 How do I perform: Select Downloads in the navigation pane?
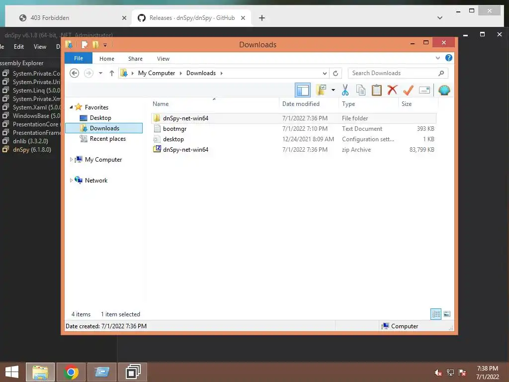[104, 128]
